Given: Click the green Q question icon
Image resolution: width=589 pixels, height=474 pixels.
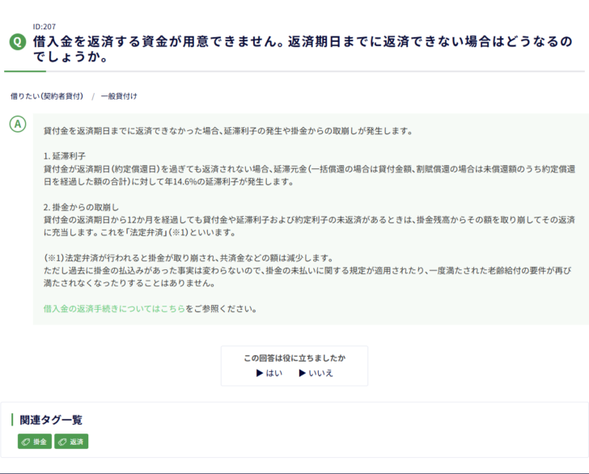Looking at the screenshot, I should 18,42.
